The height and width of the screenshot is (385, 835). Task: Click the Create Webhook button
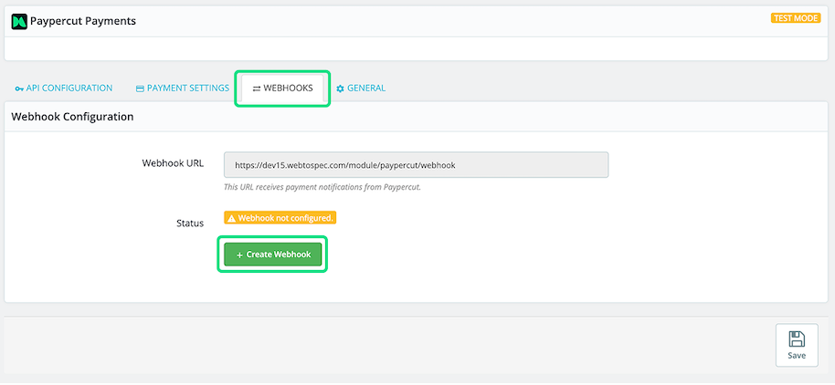(x=272, y=255)
